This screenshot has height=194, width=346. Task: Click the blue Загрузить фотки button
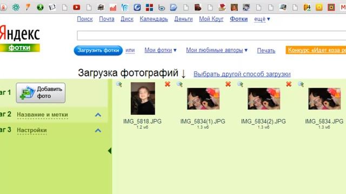click(x=98, y=50)
